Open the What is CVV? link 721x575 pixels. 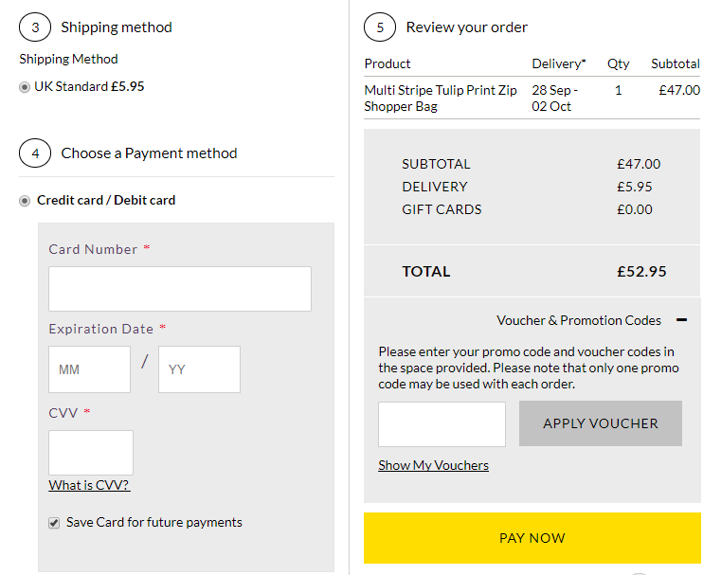(89, 485)
